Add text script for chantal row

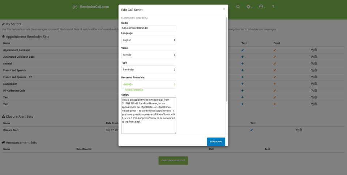(x=243, y=64)
